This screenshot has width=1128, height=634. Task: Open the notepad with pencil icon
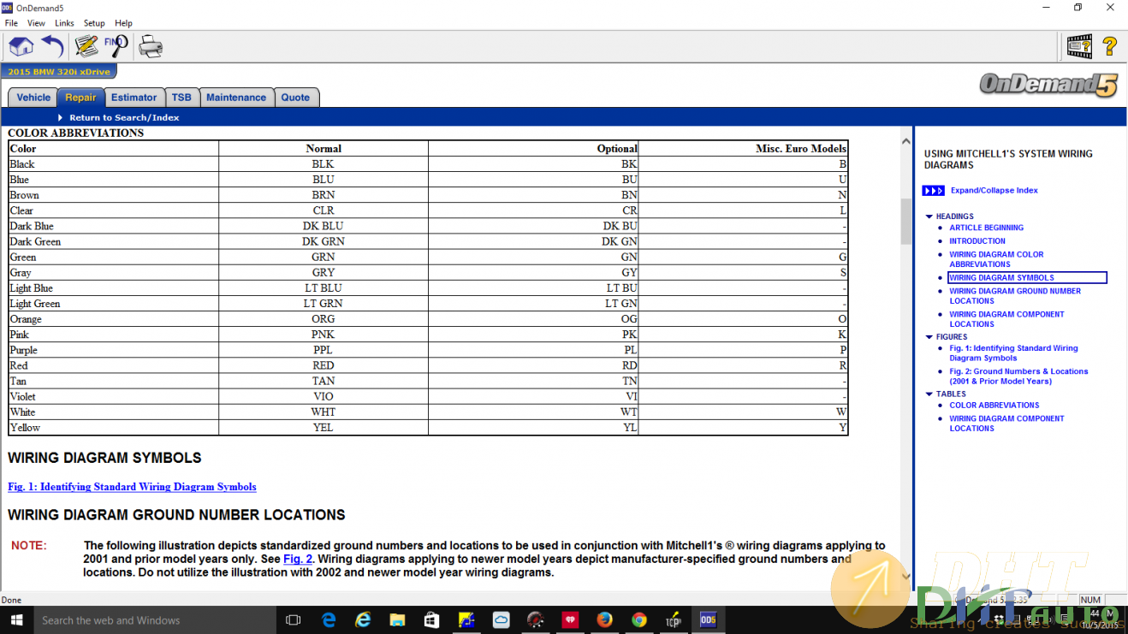point(86,46)
